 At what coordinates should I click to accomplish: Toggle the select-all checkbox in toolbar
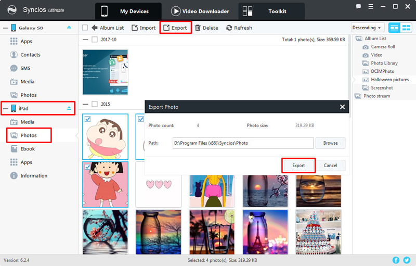pyautogui.click(x=85, y=28)
